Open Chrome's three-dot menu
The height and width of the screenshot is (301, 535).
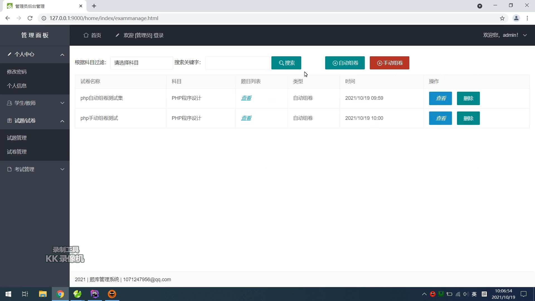[527, 18]
